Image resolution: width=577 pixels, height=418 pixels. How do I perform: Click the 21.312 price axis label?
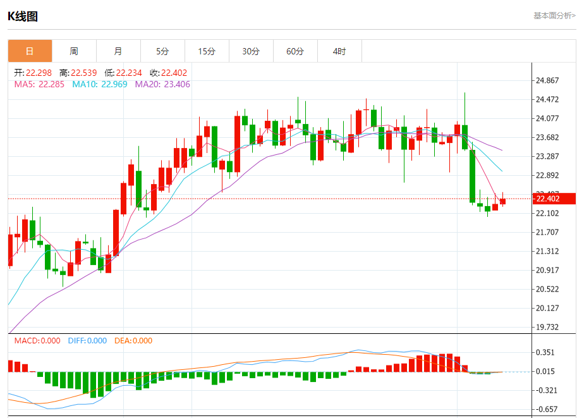pyautogui.click(x=547, y=251)
